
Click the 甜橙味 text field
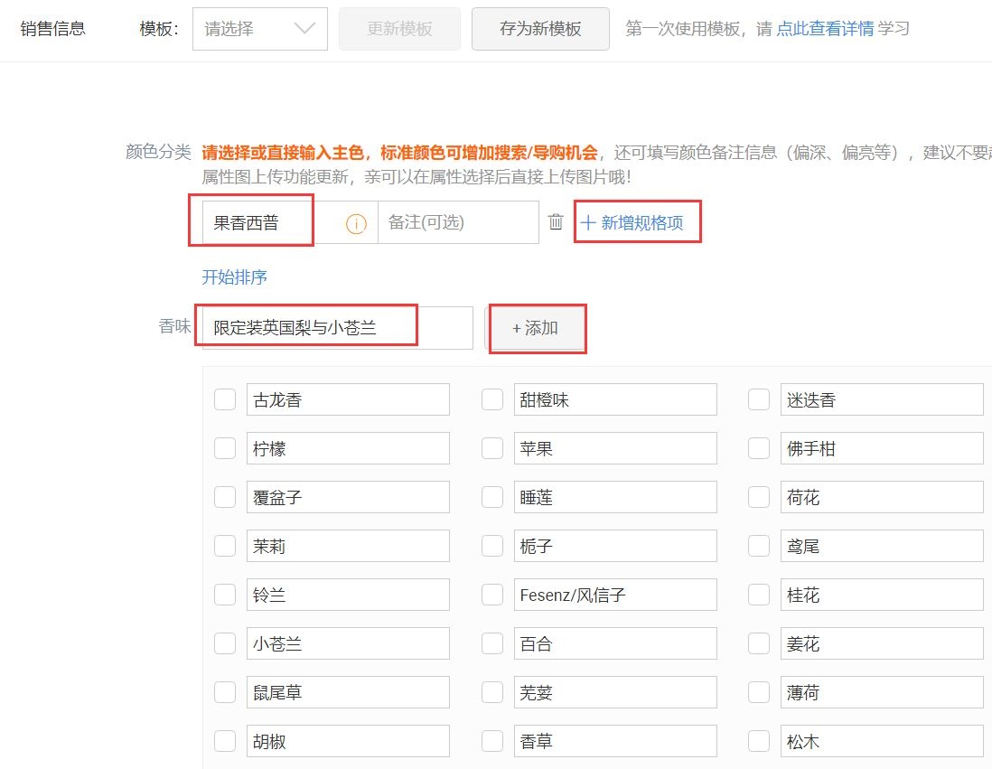click(x=615, y=399)
